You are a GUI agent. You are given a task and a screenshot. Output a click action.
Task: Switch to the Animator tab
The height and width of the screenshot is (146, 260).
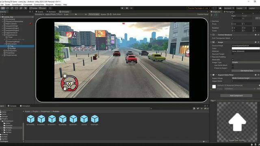pyautogui.click(x=51, y=12)
